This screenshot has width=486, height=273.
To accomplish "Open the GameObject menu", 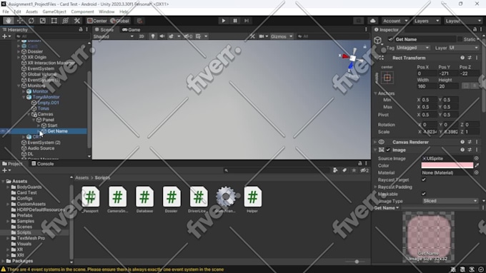I will coord(54,11).
